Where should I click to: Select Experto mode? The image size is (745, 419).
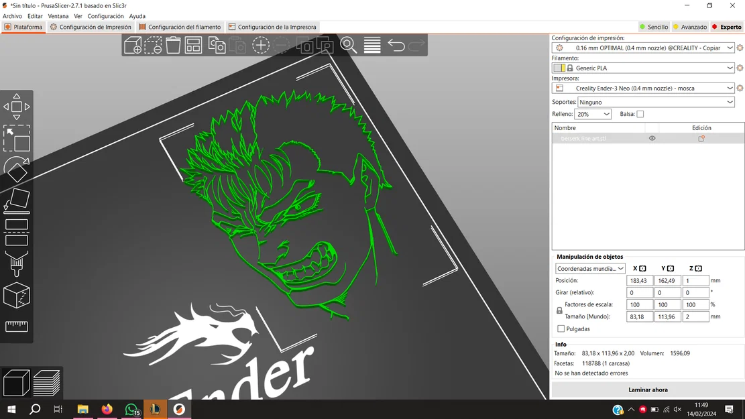click(x=726, y=27)
